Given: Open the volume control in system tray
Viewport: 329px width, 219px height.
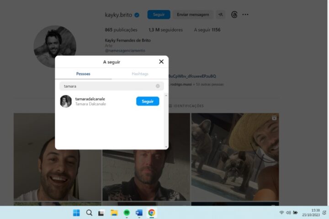Looking at the screenshot, I should 288,213.
